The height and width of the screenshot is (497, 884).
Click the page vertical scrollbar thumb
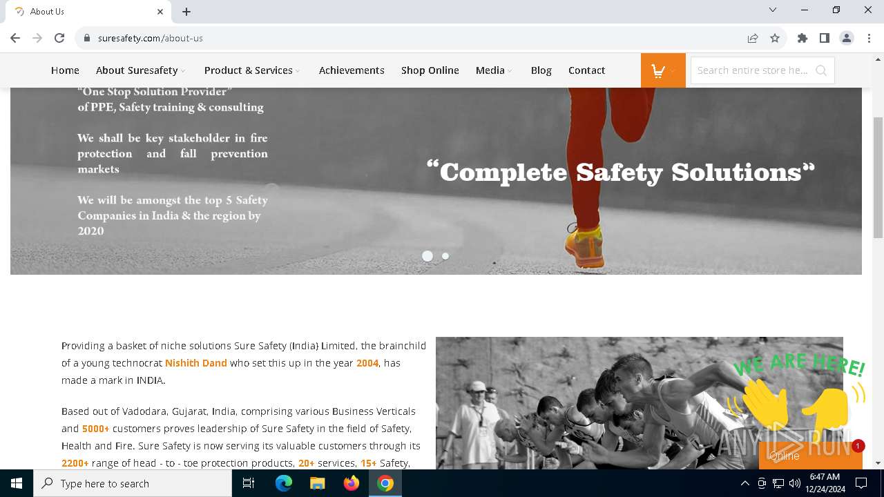coord(878,178)
